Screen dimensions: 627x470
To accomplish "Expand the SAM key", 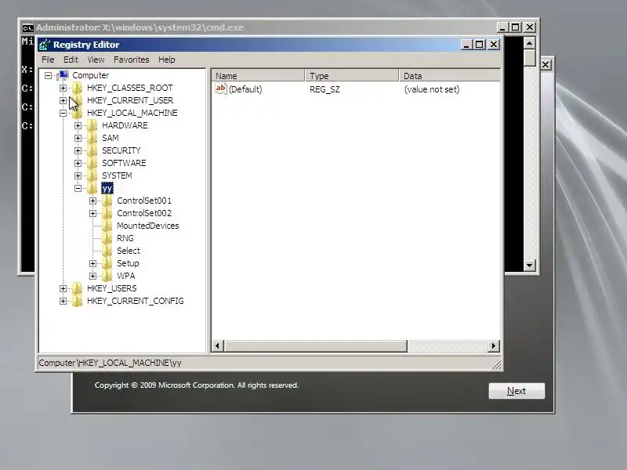I will [x=78, y=139].
